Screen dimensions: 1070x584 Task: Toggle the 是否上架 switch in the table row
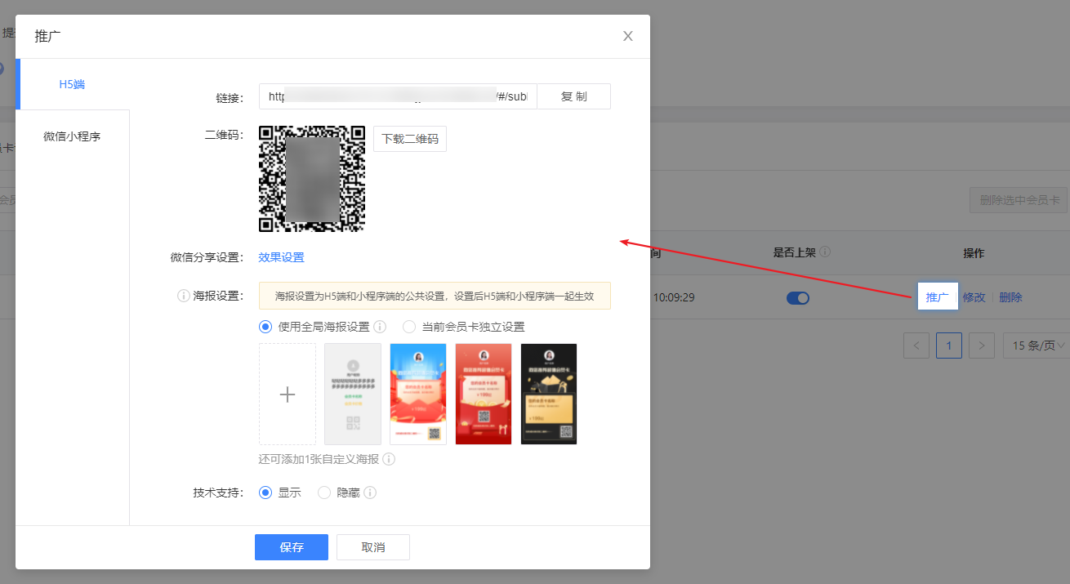798,298
